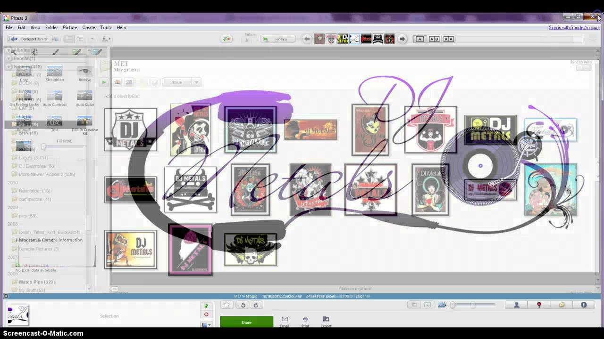Open the Tools menu
This screenshot has width=604, height=339.
pyautogui.click(x=106, y=28)
